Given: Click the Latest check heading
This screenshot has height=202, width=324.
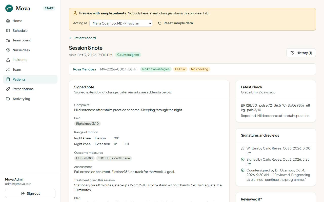Looking at the screenshot, I should (252, 87).
